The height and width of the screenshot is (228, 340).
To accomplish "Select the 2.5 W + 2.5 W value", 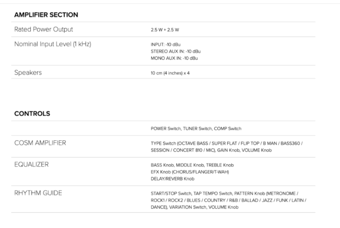I will click(x=164, y=30).
